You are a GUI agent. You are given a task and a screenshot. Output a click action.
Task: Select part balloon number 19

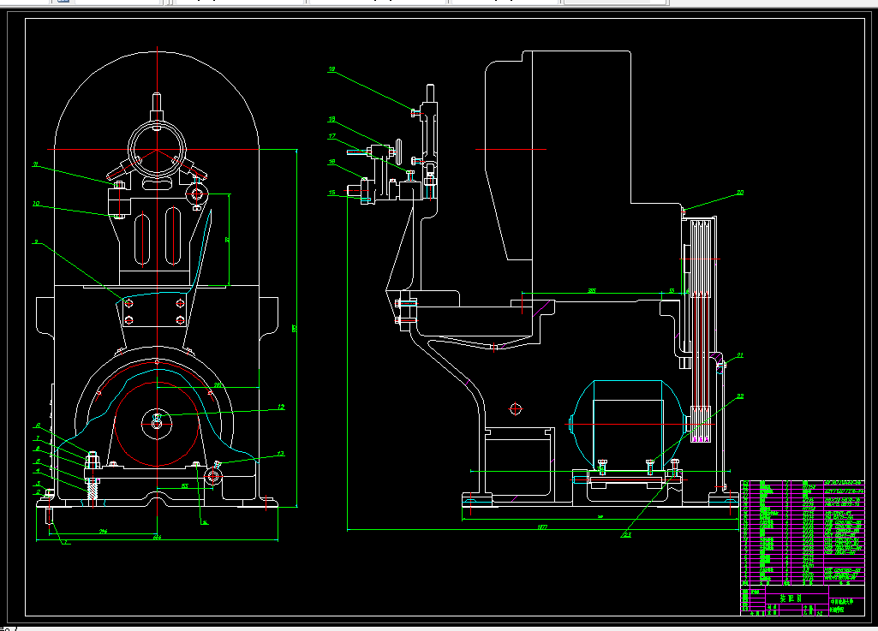pyautogui.click(x=332, y=70)
